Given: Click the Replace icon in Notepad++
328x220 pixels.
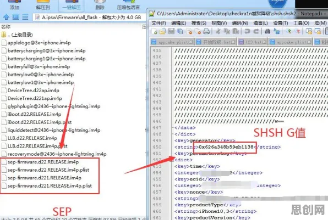Looking at the screenshot, I should [x=276, y=31].
